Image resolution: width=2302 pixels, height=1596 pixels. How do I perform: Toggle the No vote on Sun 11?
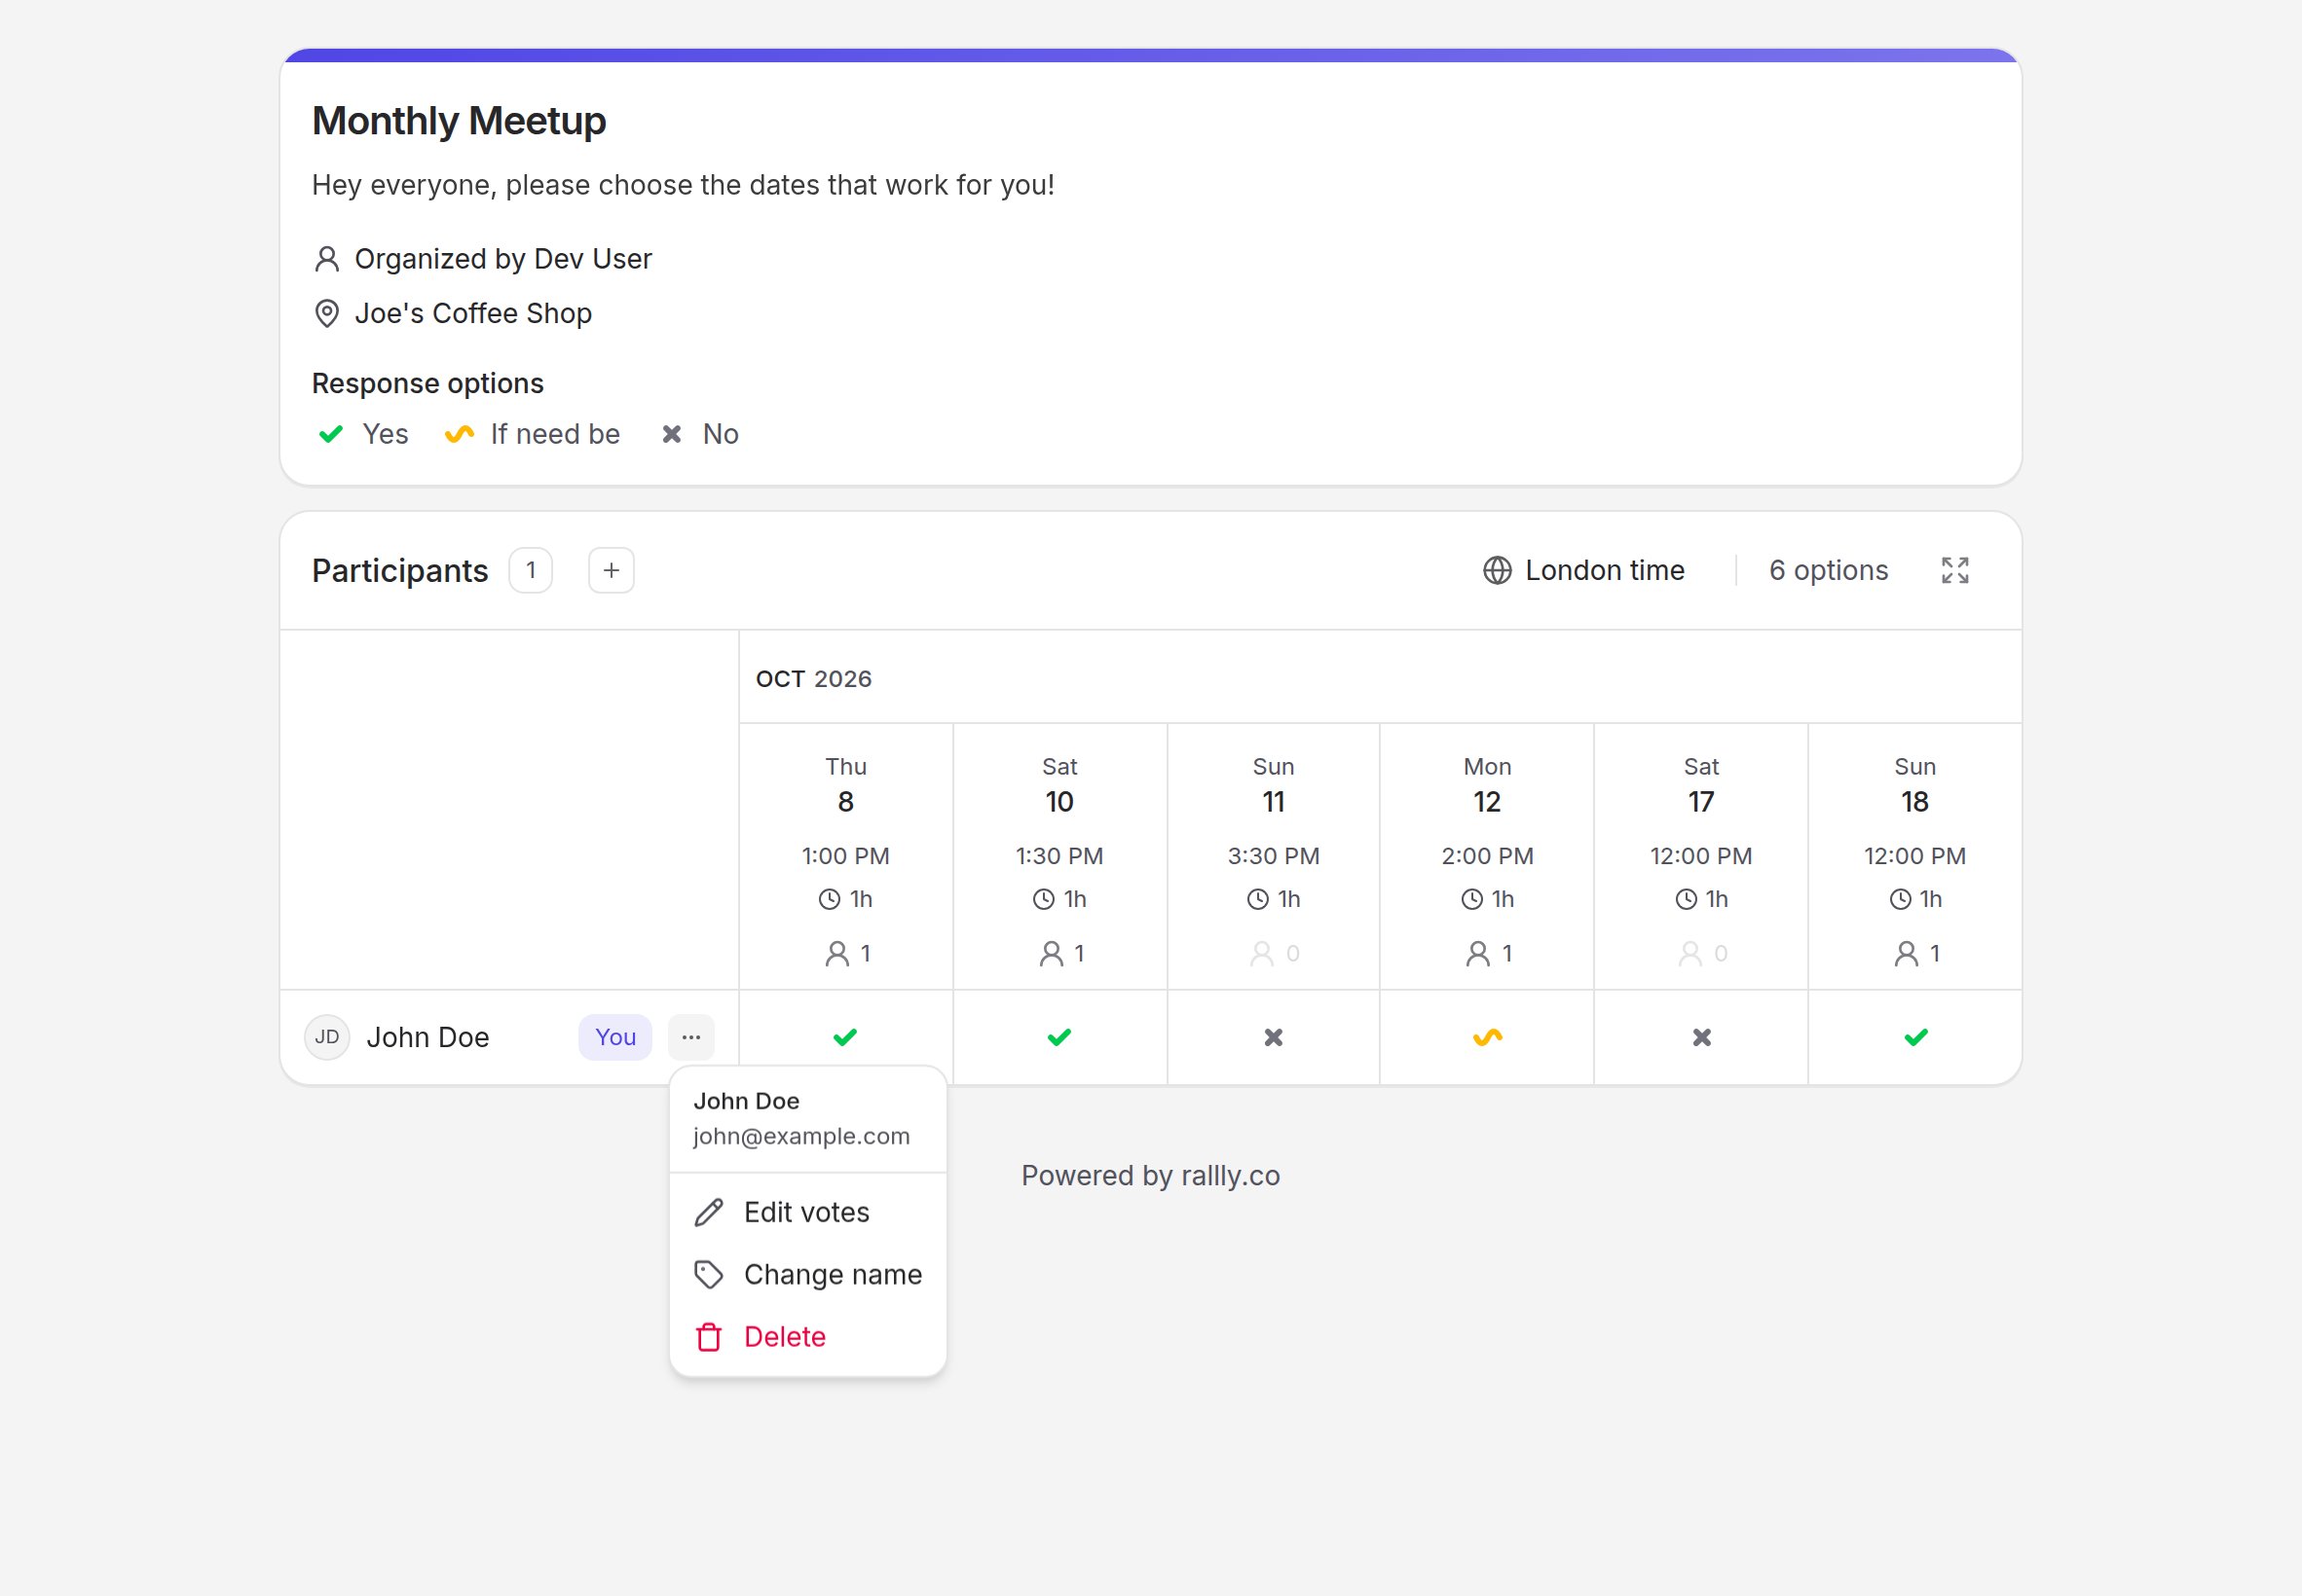[x=1273, y=1037]
